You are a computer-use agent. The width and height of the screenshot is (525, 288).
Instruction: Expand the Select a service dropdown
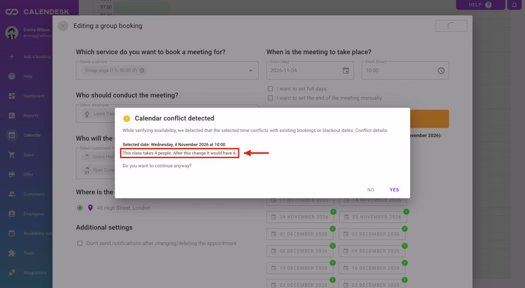[x=251, y=71]
